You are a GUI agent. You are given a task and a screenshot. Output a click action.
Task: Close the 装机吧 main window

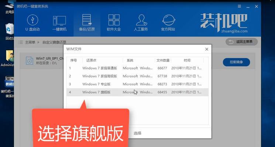click(x=257, y=7)
